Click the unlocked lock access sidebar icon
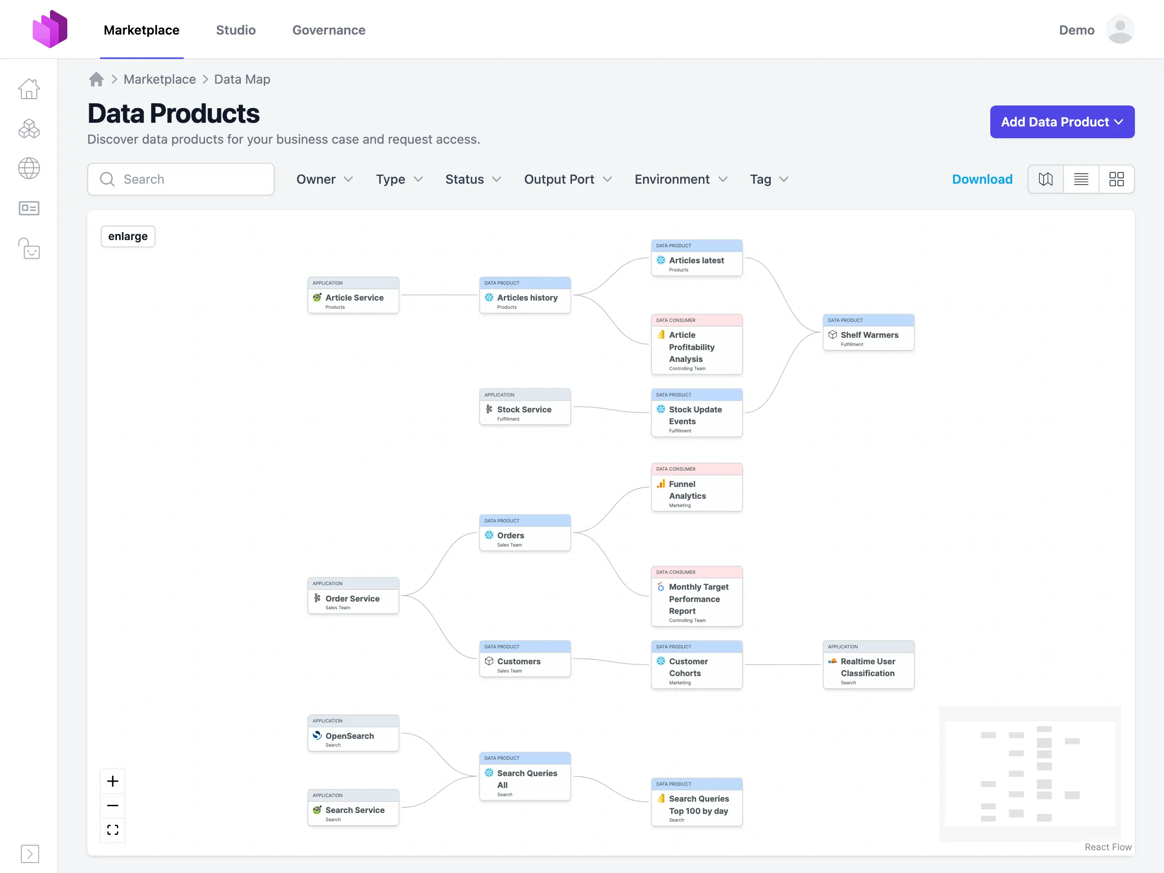The width and height of the screenshot is (1164, 873). pos(29,248)
